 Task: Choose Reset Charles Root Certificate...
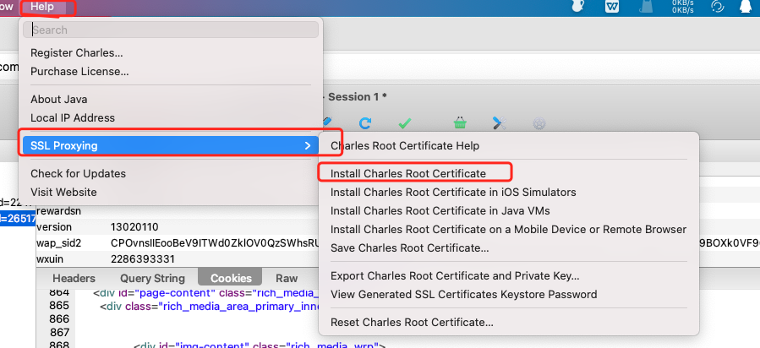[508, 323]
